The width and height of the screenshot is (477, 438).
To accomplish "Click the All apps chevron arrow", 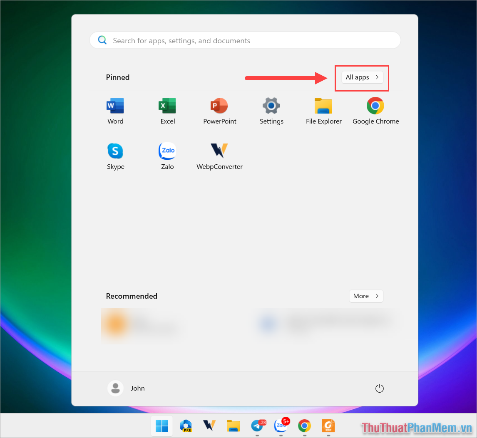I will (377, 77).
